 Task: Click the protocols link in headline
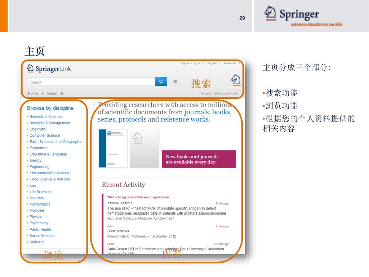coord(132,119)
